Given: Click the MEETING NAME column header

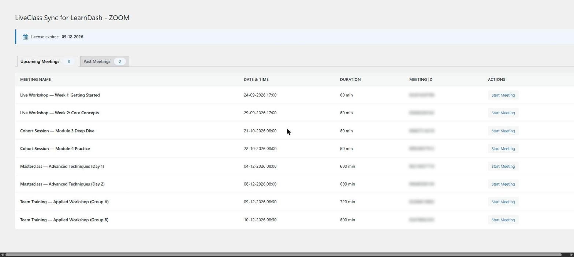Looking at the screenshot, I should tap(36, 79).
